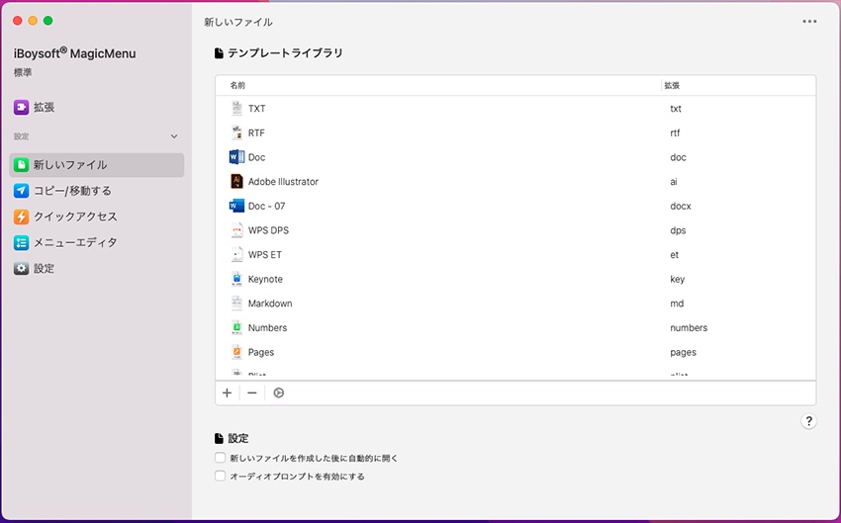
Task: Click the Adobe Illustrator Ai icon
Action: pos(236,181)
